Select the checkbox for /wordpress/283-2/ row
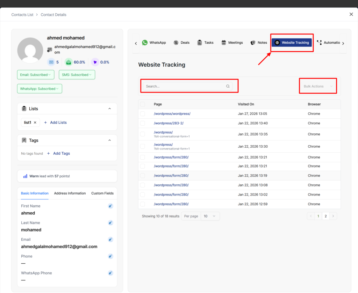 (143, 123)
